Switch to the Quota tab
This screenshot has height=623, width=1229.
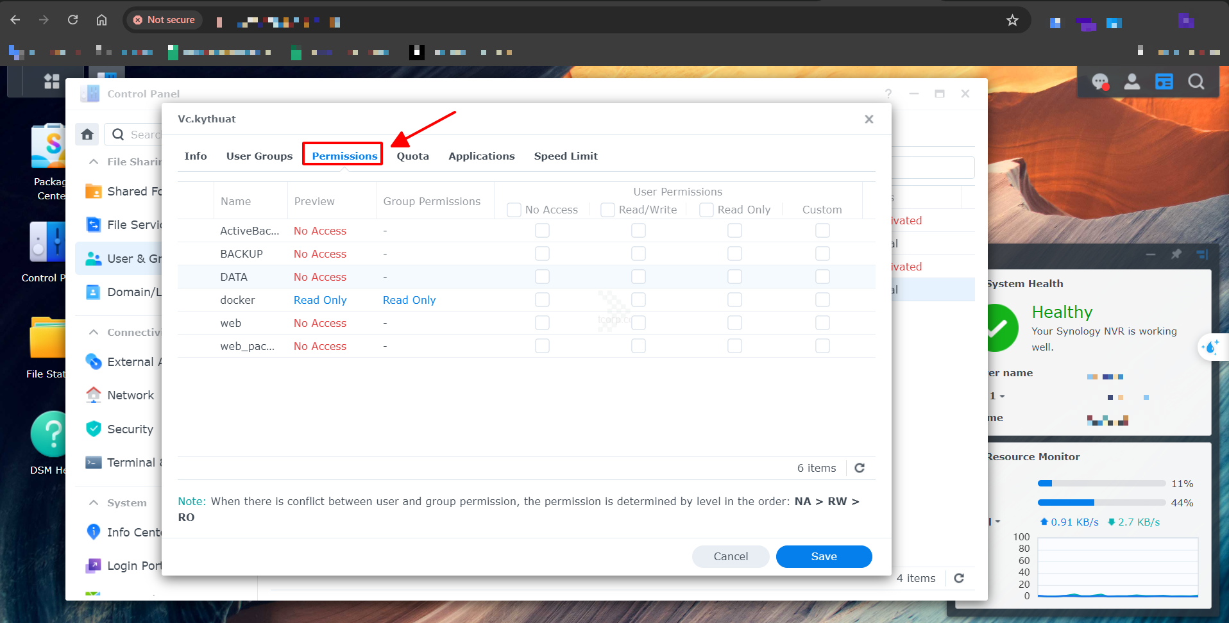(412, 156)
